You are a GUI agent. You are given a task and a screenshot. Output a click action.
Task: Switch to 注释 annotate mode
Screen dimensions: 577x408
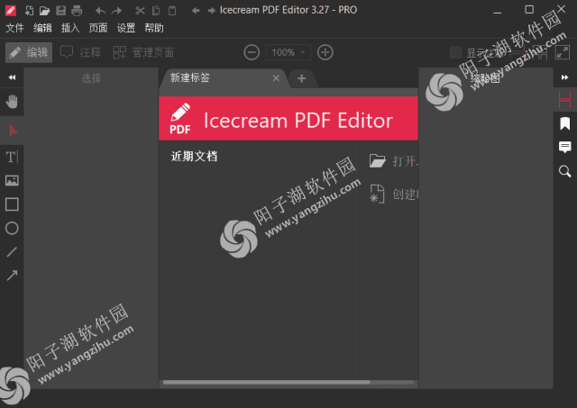pyautogui.click(x=80, y=52)
